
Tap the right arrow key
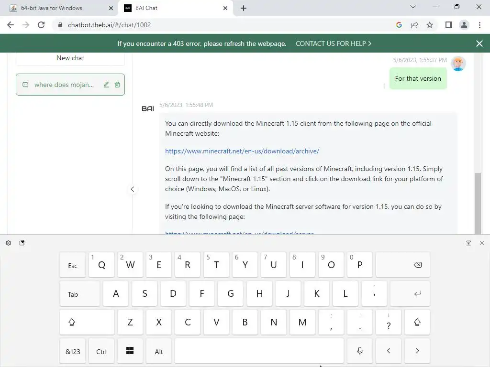click(x=417, y=351)
